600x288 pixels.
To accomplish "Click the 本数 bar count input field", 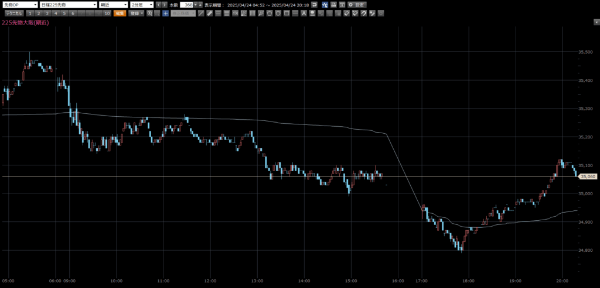I will click(187, 5).
